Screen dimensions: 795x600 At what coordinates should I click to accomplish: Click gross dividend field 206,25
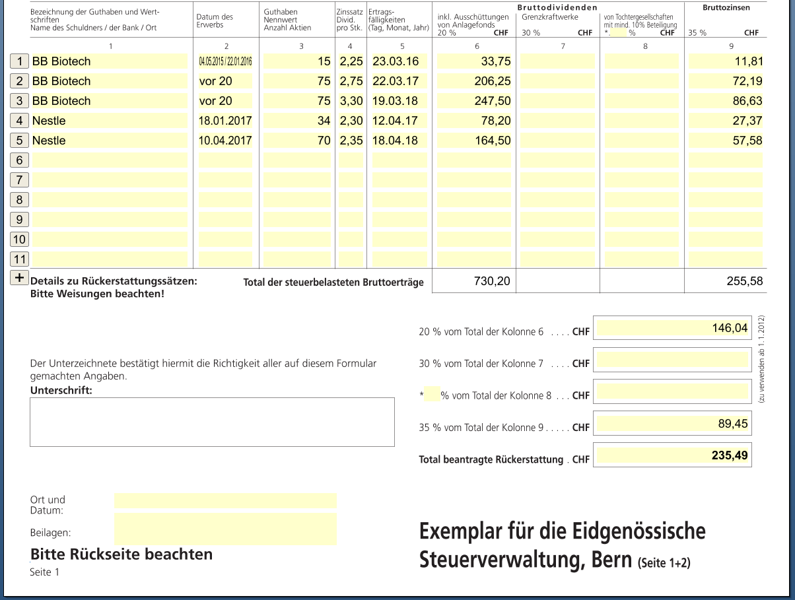[473, 81]
